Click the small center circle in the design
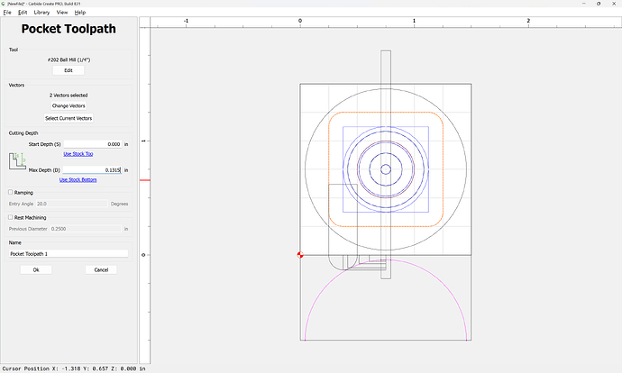 pos(385,168)
